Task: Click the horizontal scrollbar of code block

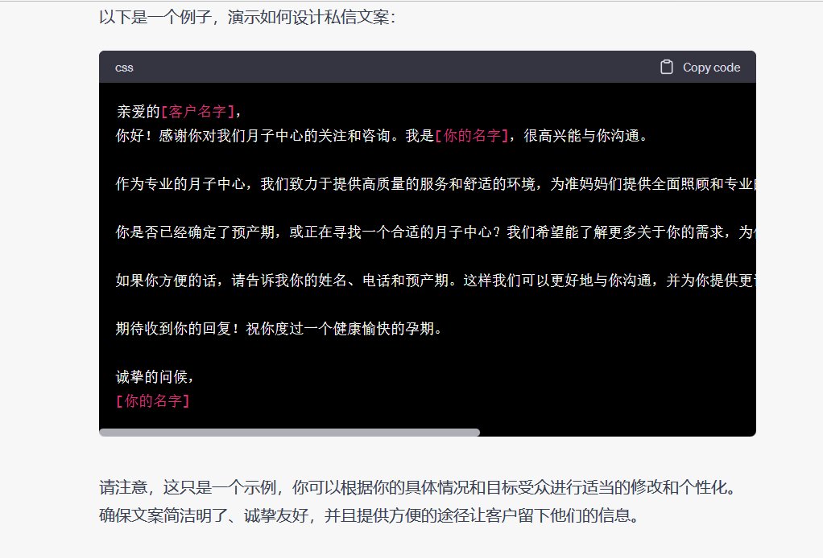Action: pos(289,433)
